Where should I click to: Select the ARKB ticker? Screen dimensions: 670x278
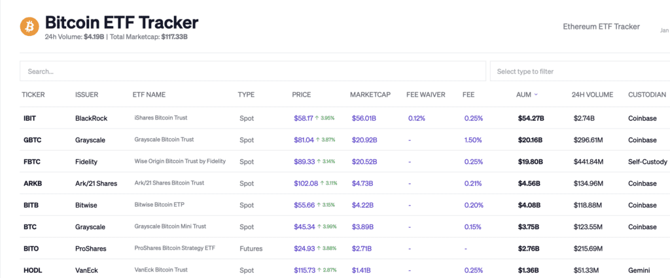coord(33,184)
